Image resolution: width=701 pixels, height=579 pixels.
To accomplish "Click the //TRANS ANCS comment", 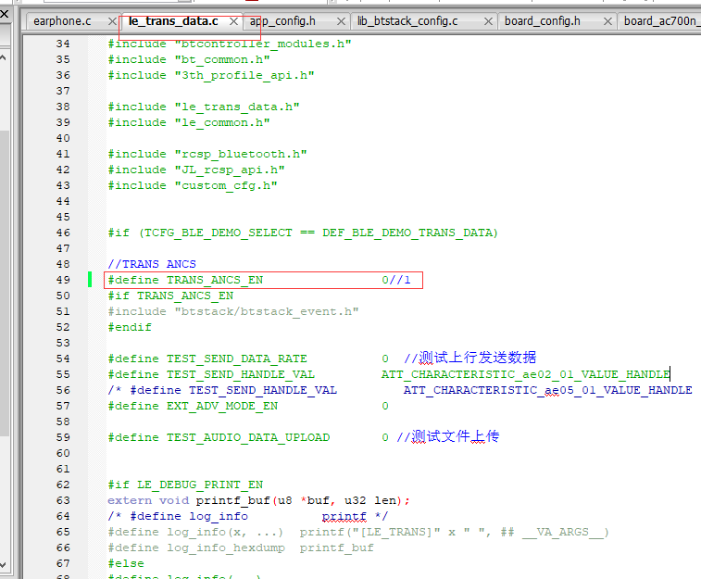I will [x=152, y=265].
